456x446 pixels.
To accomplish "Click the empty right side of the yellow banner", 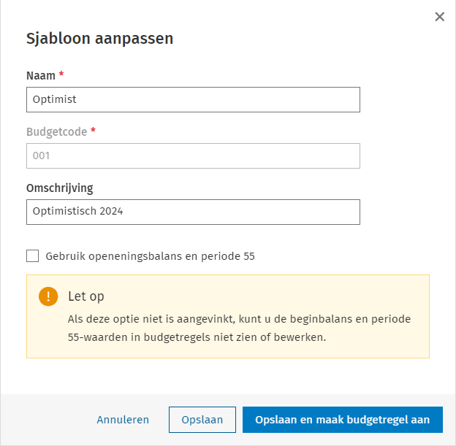I will 395,296.
